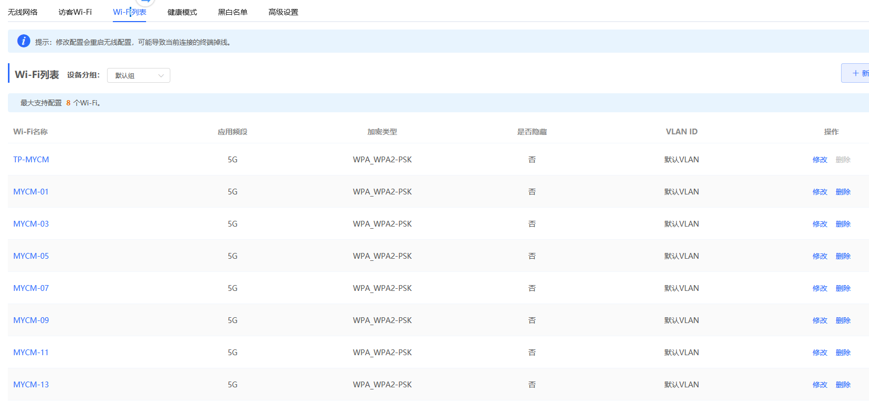Viewport: 869px width, 410px height.
Task: Click the VLAN ID column header
Action: tap(682, 132)
